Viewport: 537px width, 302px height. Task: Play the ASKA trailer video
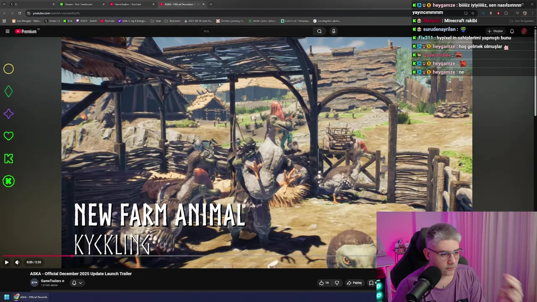pos(7,262)
